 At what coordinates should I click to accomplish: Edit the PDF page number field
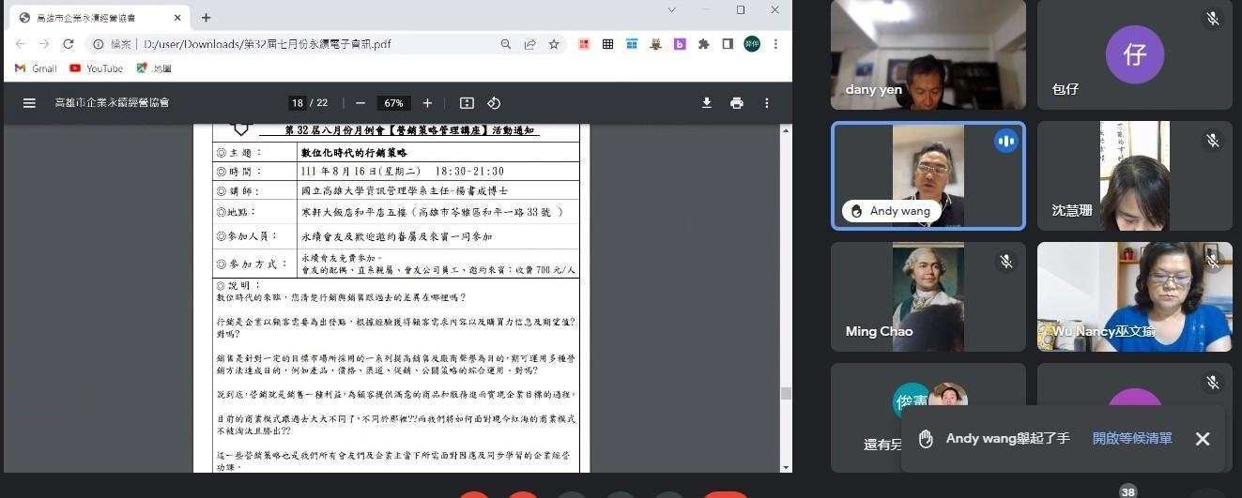click(298, 103)
